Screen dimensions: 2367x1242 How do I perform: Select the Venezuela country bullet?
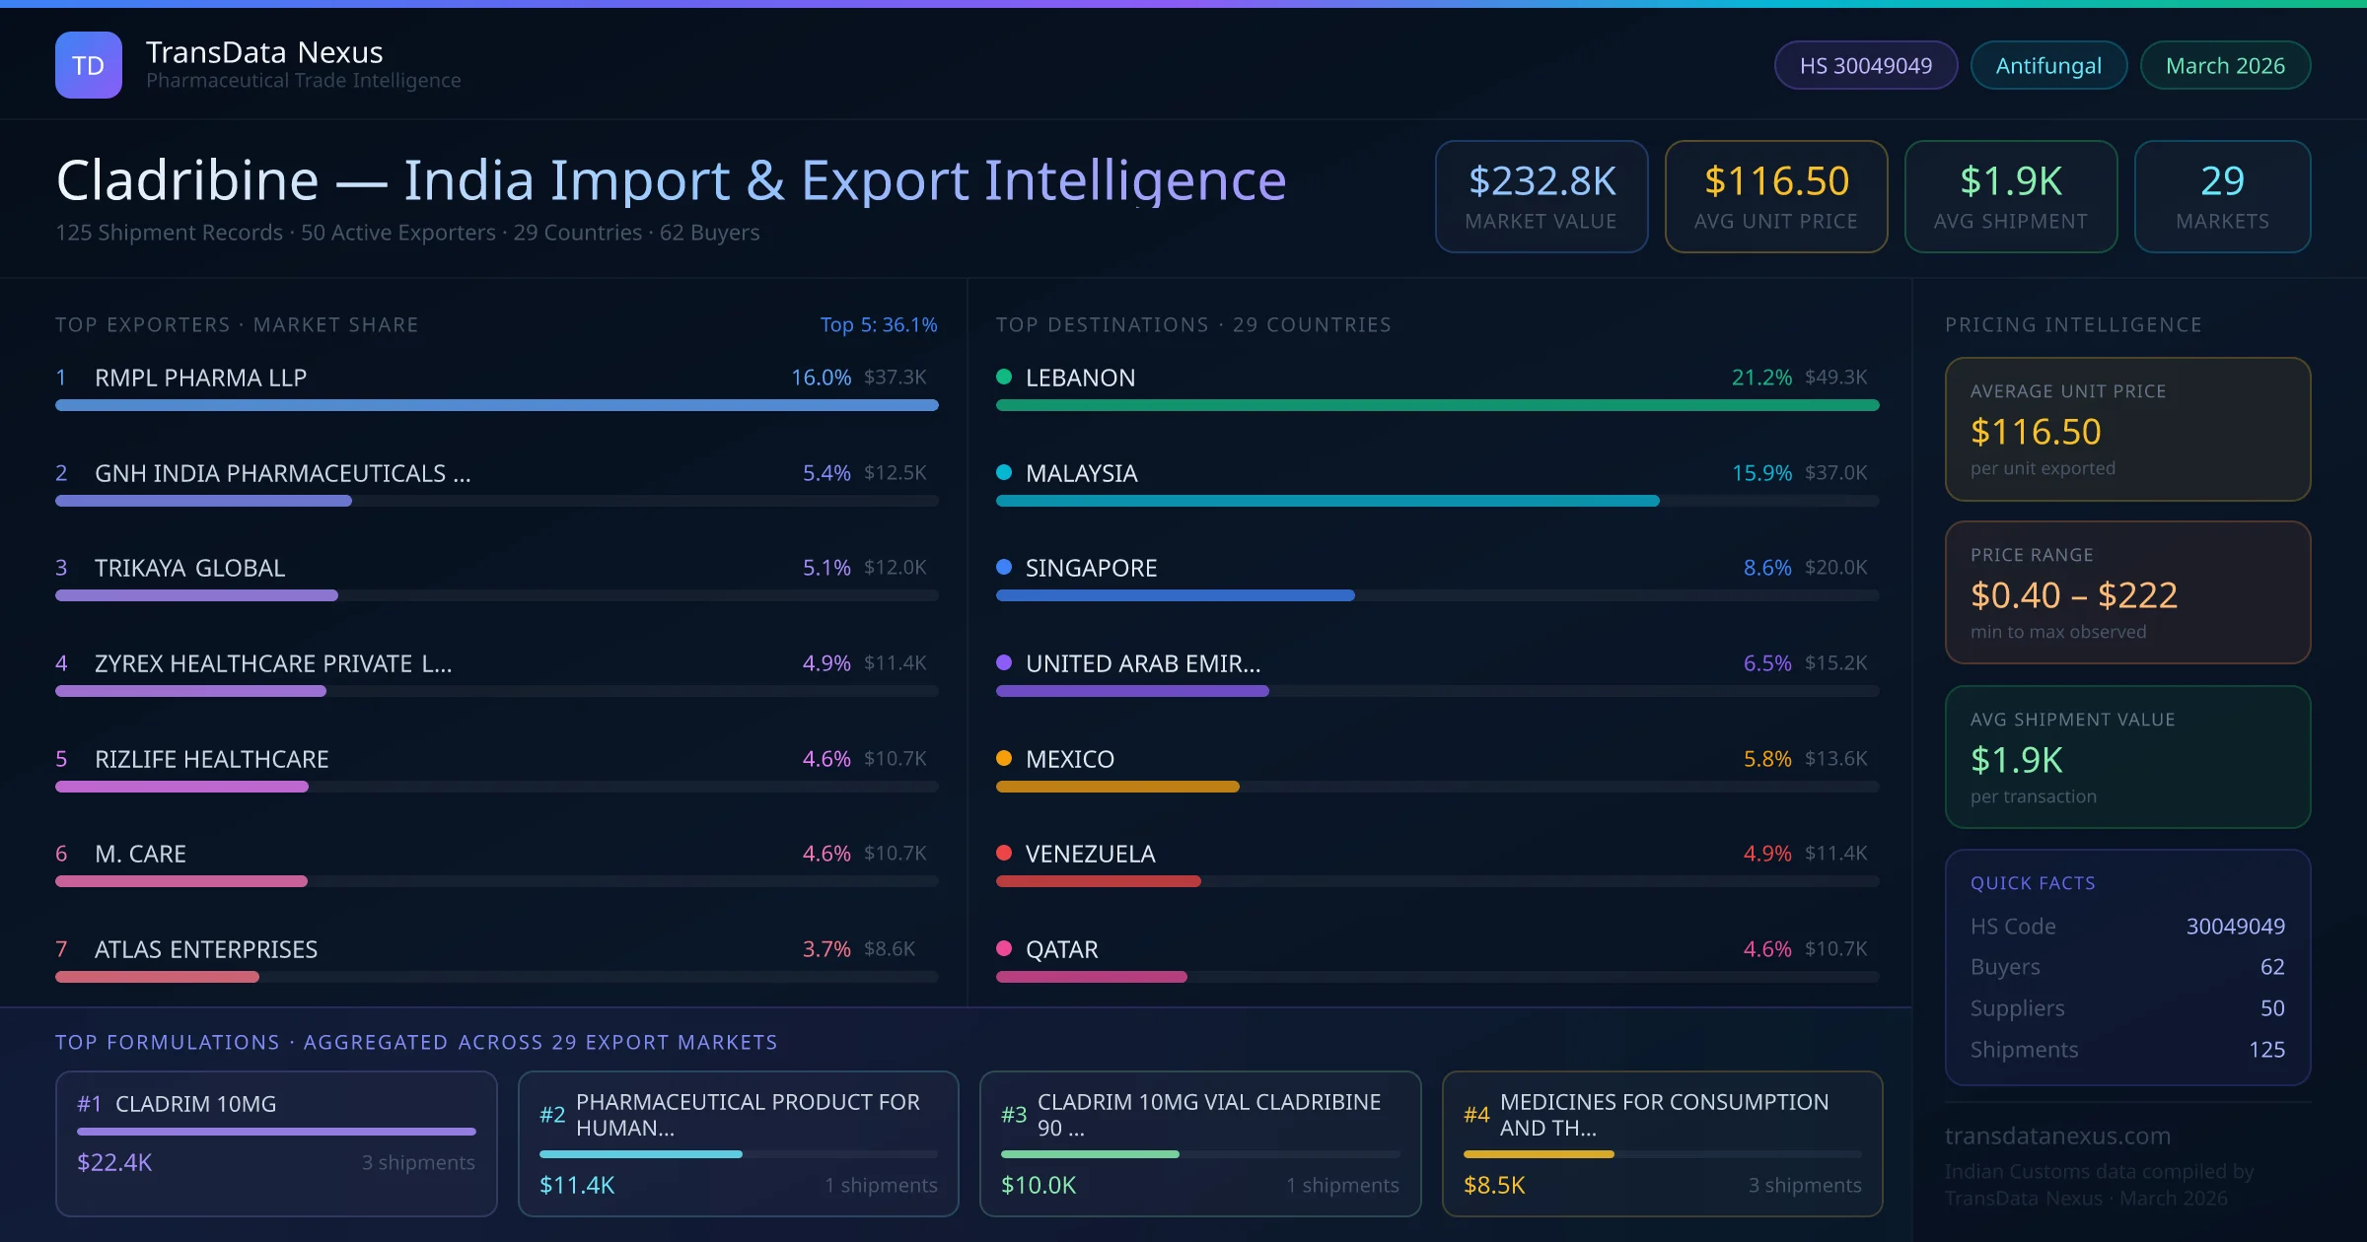click(x=1003, y=854)
